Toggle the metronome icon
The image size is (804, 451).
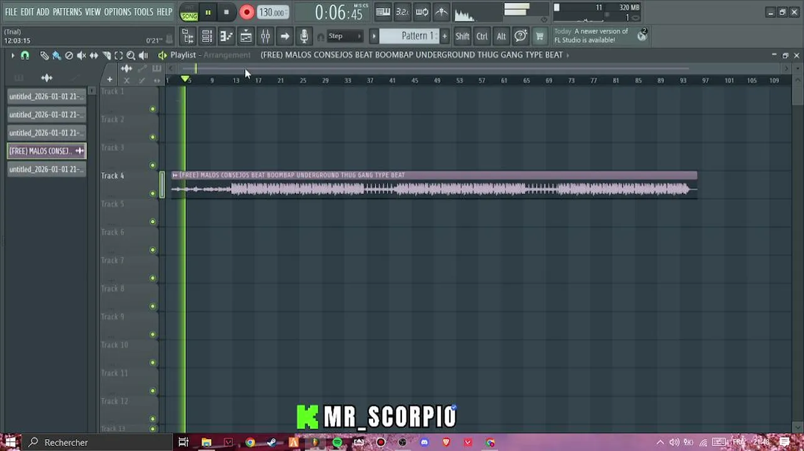(x=441, y=12)
